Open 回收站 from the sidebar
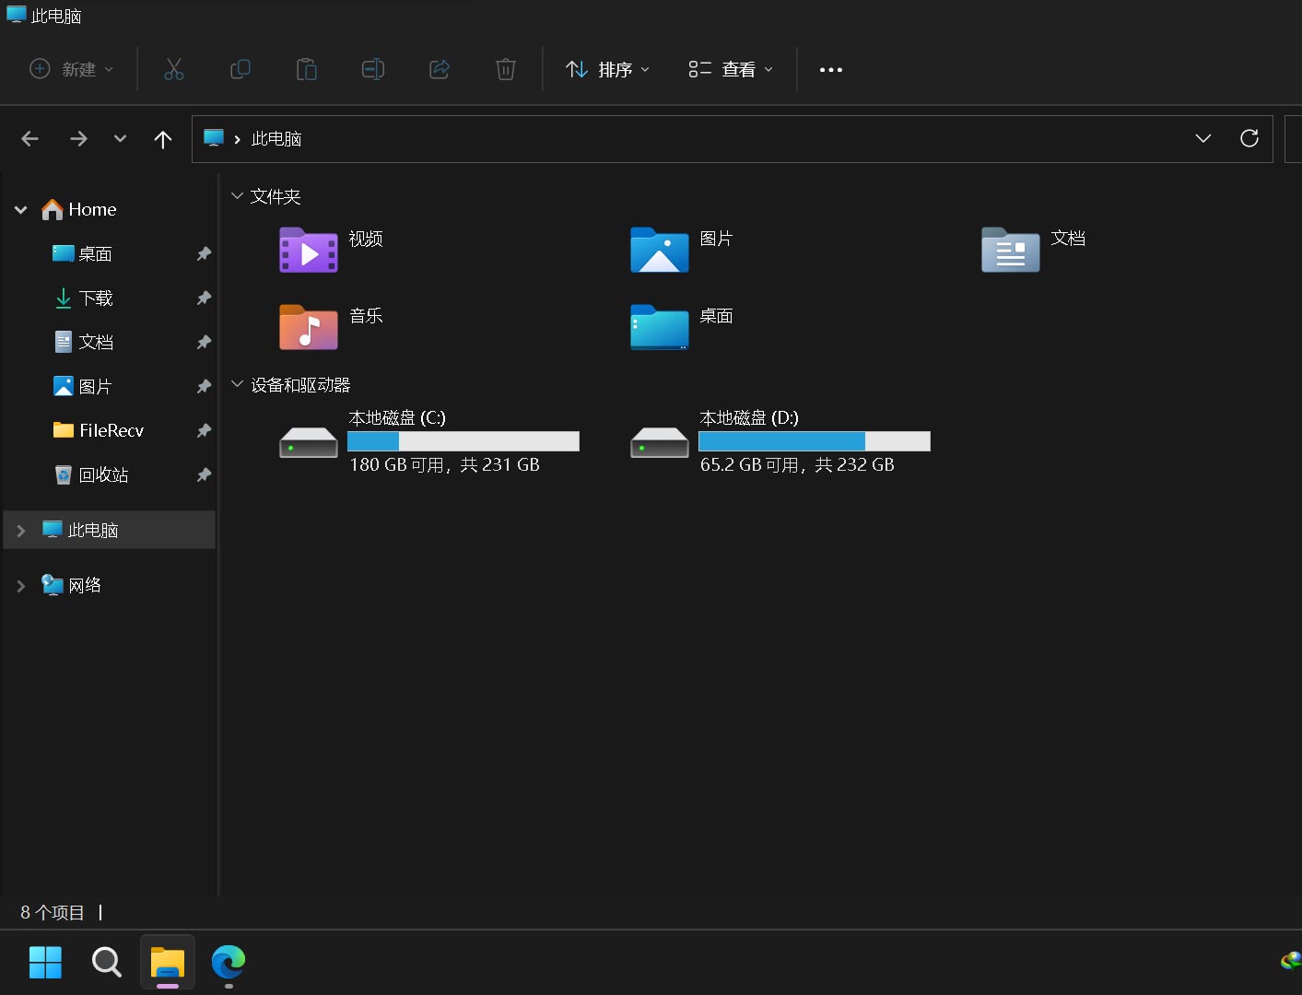This screenshot has height=995, width=1302. (105, 474)
